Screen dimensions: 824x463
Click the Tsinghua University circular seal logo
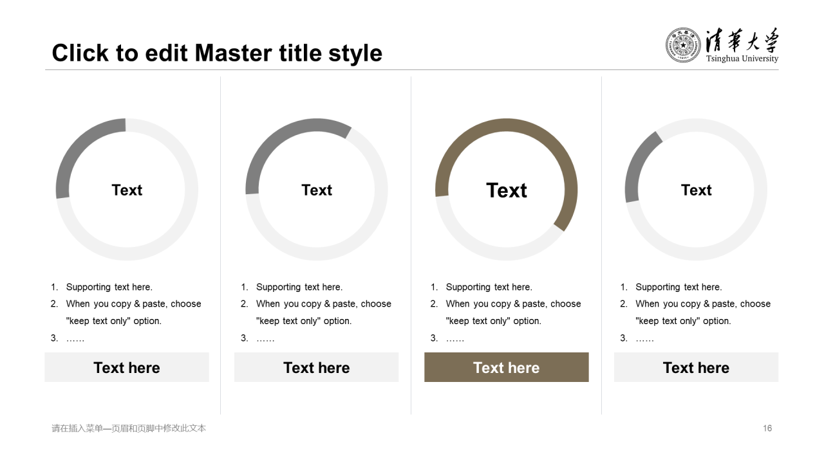pyautogui.click(x=683, y=45)
